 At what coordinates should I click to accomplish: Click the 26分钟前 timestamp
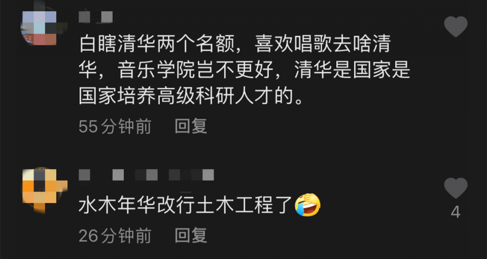click(x=115, y=235)
